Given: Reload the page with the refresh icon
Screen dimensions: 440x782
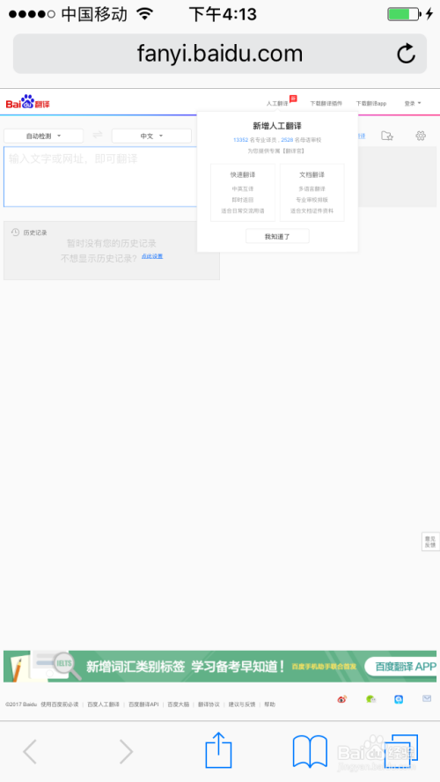Looking at the screenshot, I should 406,54.
